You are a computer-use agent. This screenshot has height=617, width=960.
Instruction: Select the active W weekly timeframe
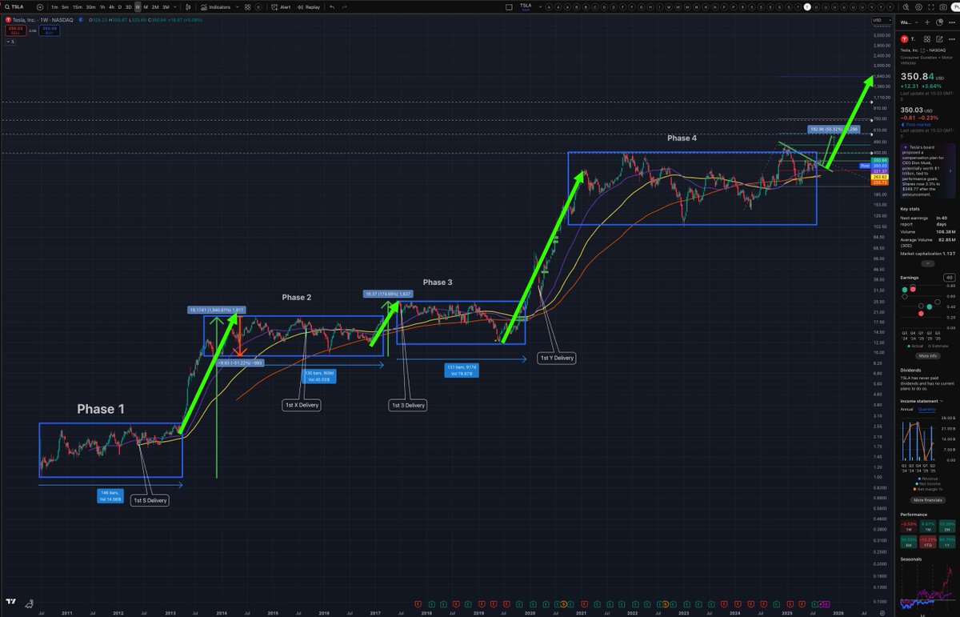click(x=138, y=7)
